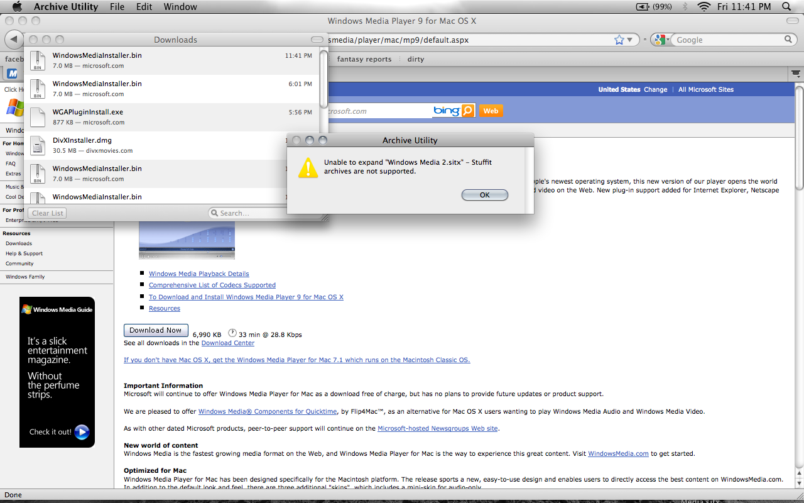
Task: Open Bluetooth menu bar icon
Action: (x=685, y=7)
